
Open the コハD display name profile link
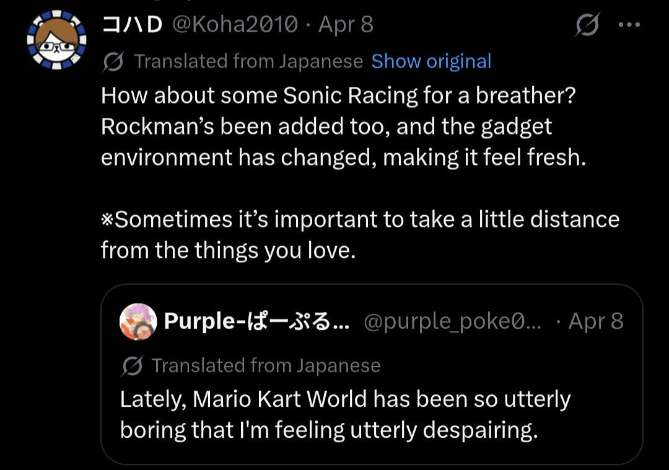(131, 25)
